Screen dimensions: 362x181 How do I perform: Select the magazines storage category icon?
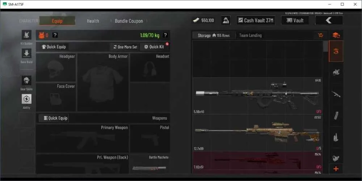[336, 116]
